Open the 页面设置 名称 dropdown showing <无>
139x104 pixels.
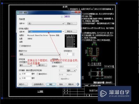[46, 24]
